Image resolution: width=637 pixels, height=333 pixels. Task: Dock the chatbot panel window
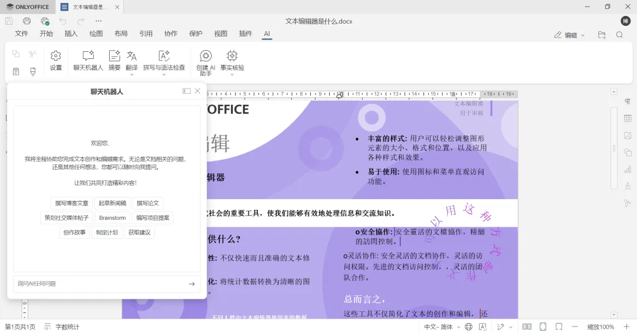click(186, 91)
